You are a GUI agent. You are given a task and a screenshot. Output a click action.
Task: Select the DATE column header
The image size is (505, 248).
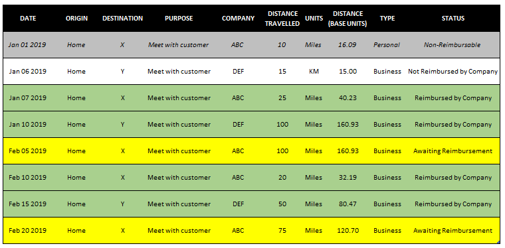(28, 19)
